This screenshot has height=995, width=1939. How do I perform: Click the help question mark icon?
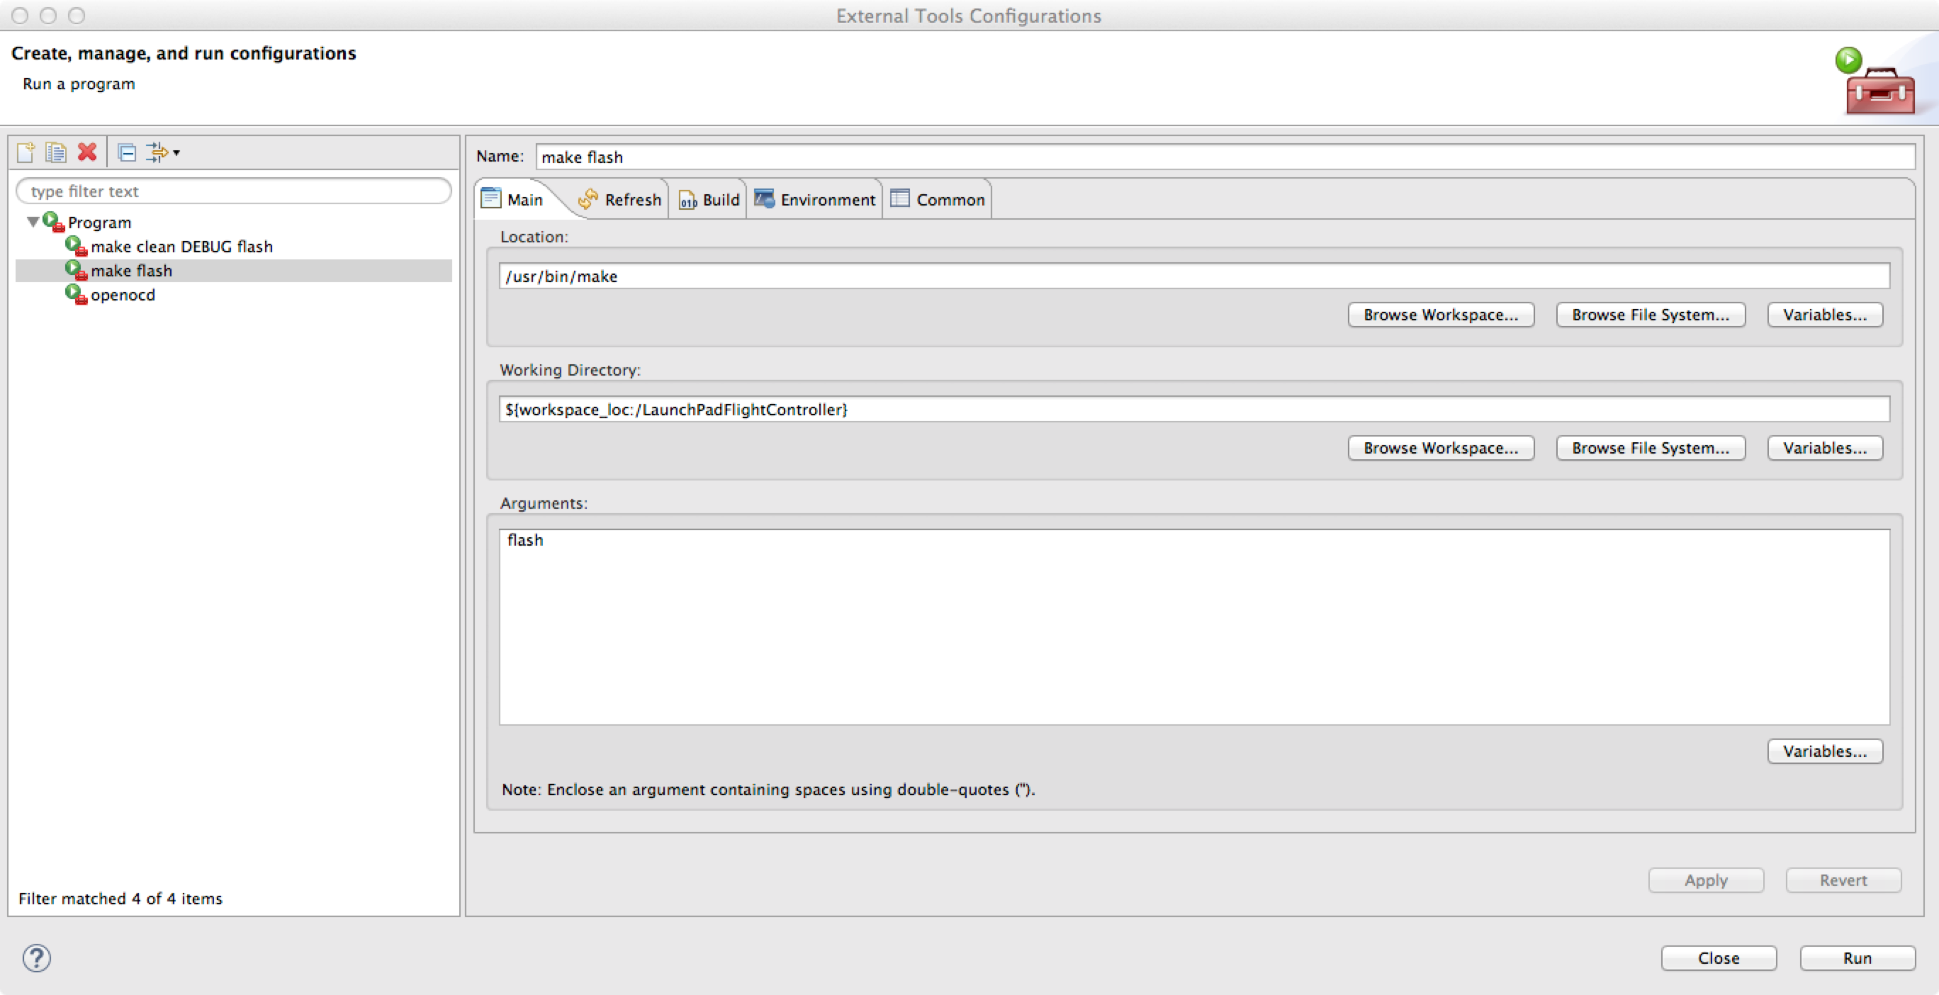(x=36, y=958)
